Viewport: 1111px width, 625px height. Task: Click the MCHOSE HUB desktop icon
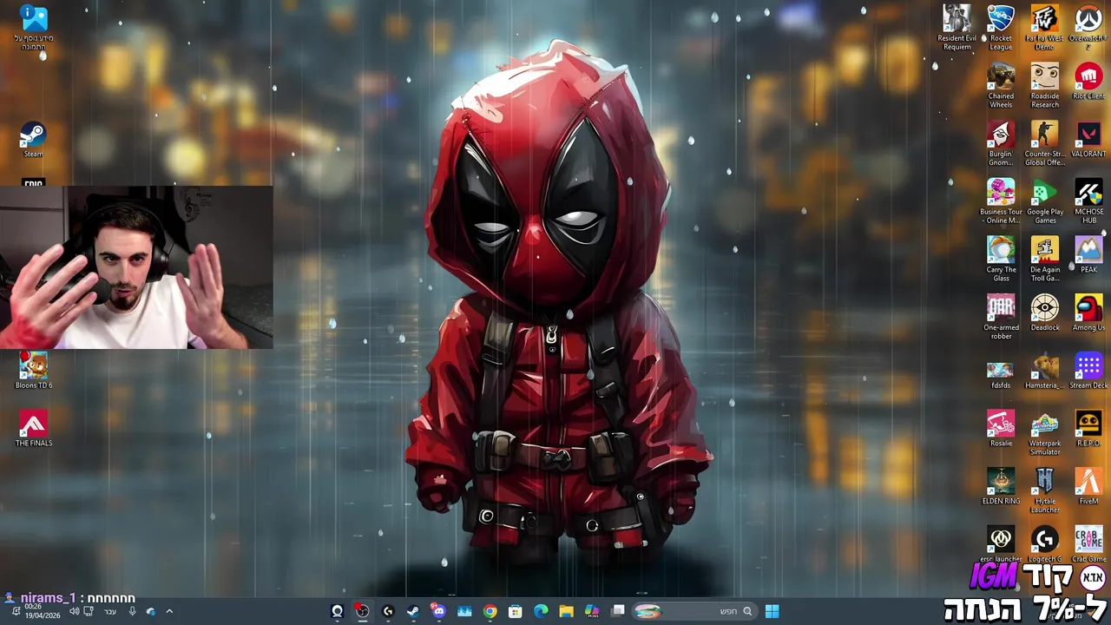[x=1088, y=201]
